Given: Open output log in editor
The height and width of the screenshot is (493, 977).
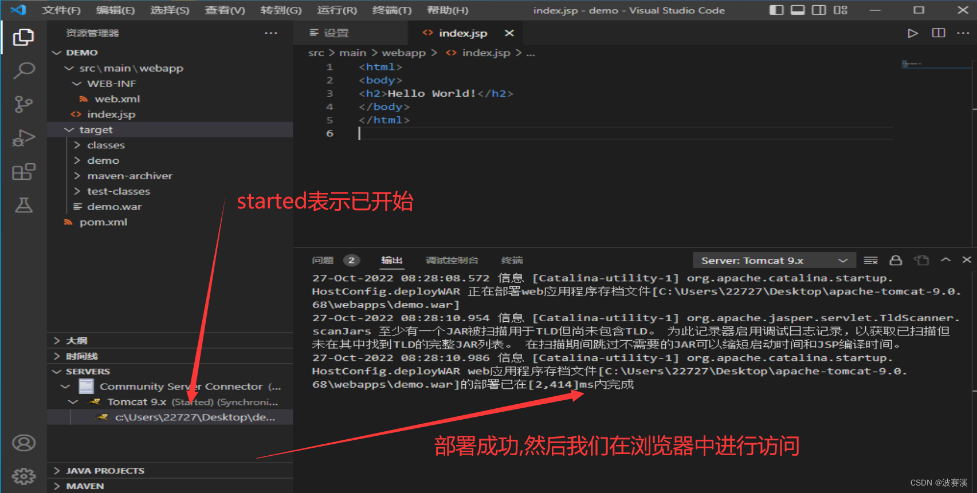Looking at the screenshot, I should (921, 261).
